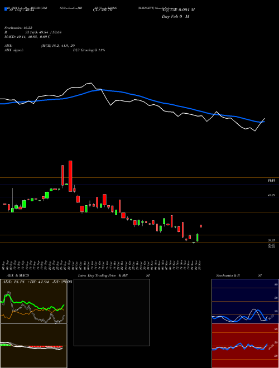Click the 'CL: 40.70' closing price text
Image resolution: width=279 pixels, height=368 pixels.
[x=103, y=10]
